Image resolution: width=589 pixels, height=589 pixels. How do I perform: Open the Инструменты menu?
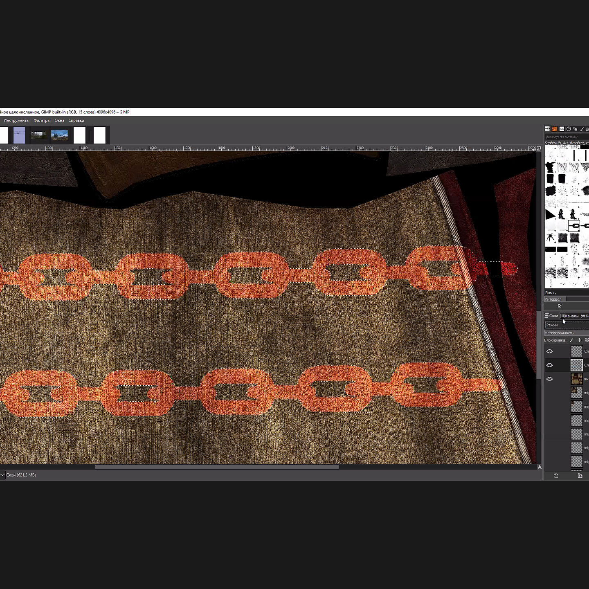(16, 121)
